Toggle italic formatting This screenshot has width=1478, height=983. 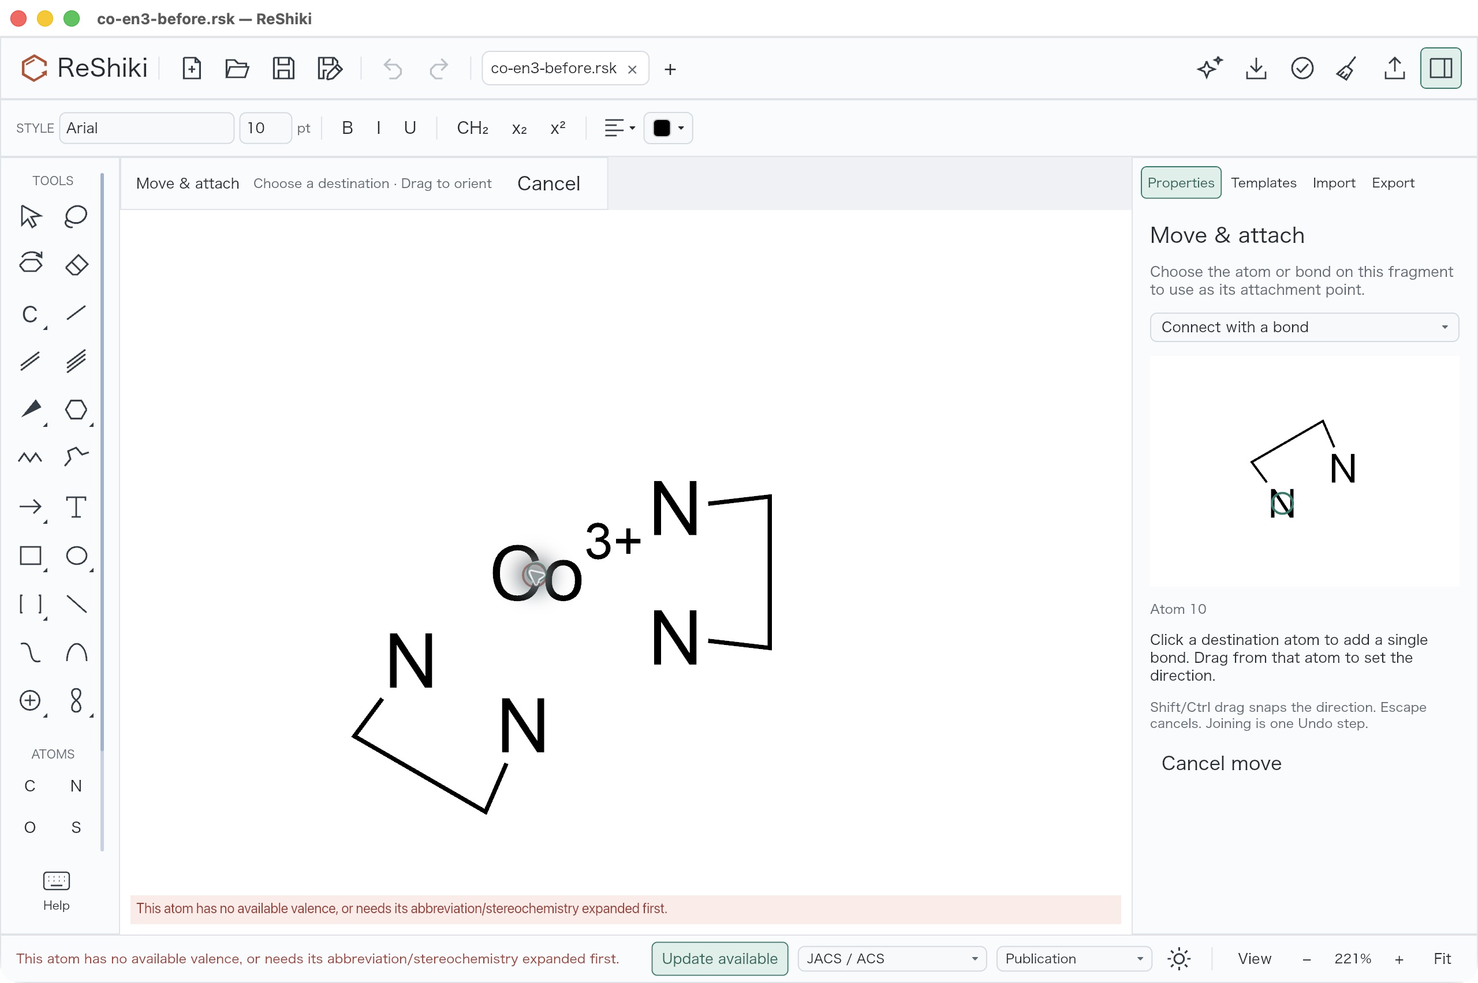click(x=378, y=128)
